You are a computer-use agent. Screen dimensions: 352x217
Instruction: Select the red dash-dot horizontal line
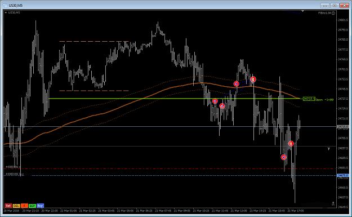click(171, 169)
